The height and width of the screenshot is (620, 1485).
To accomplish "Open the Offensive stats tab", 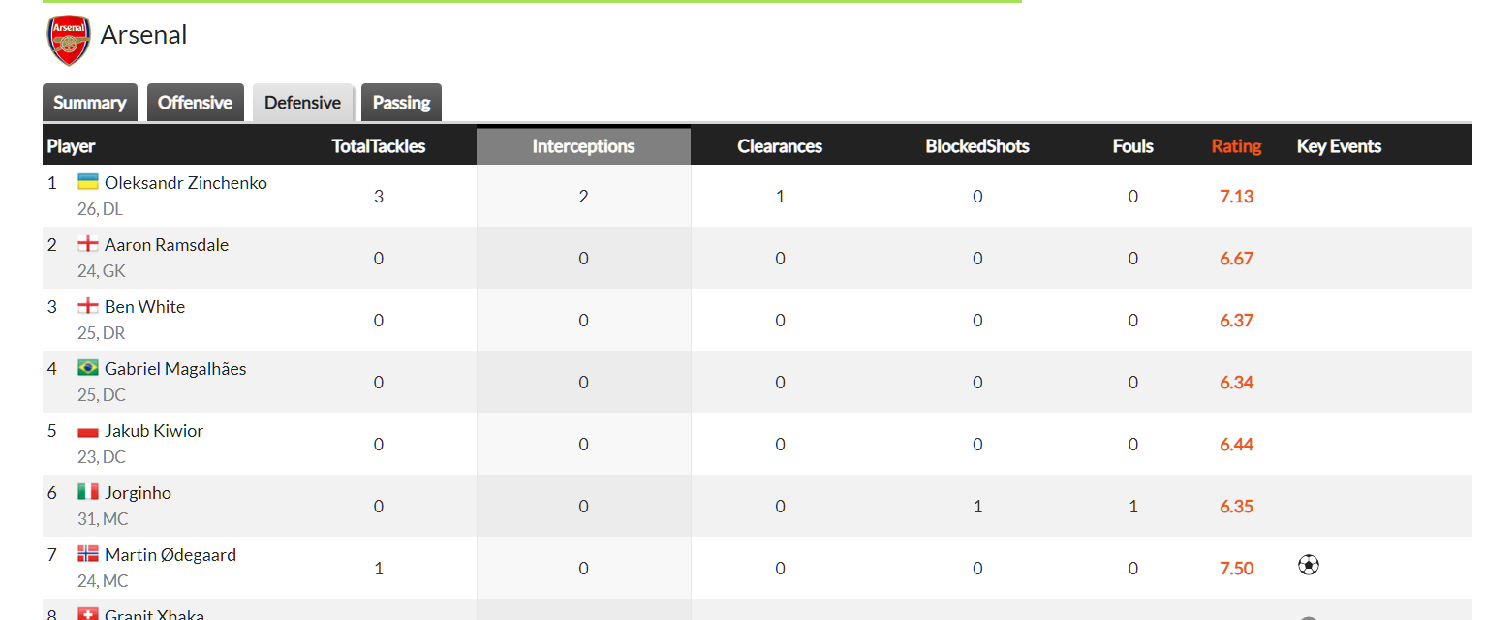I will pyautogui.click(x=195, y=103).
